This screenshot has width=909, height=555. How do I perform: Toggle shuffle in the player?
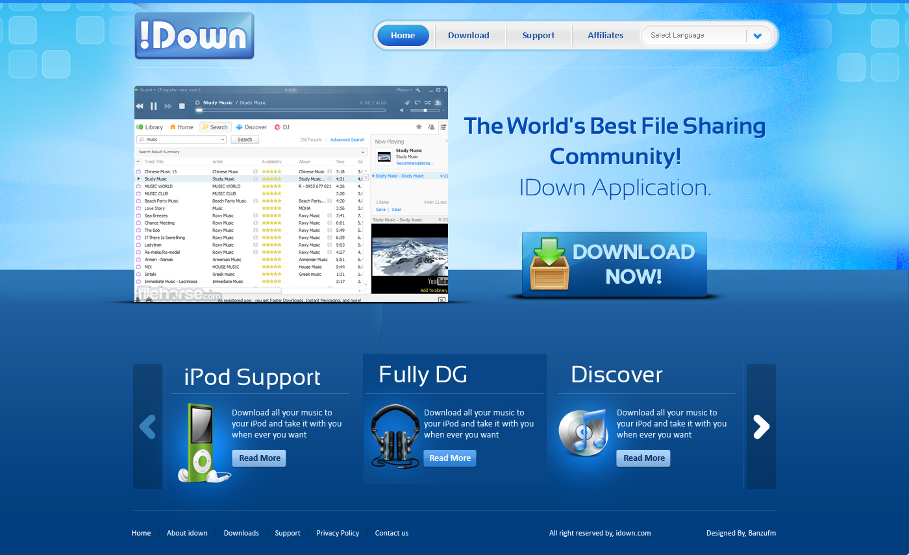click(x=428, y=103)
